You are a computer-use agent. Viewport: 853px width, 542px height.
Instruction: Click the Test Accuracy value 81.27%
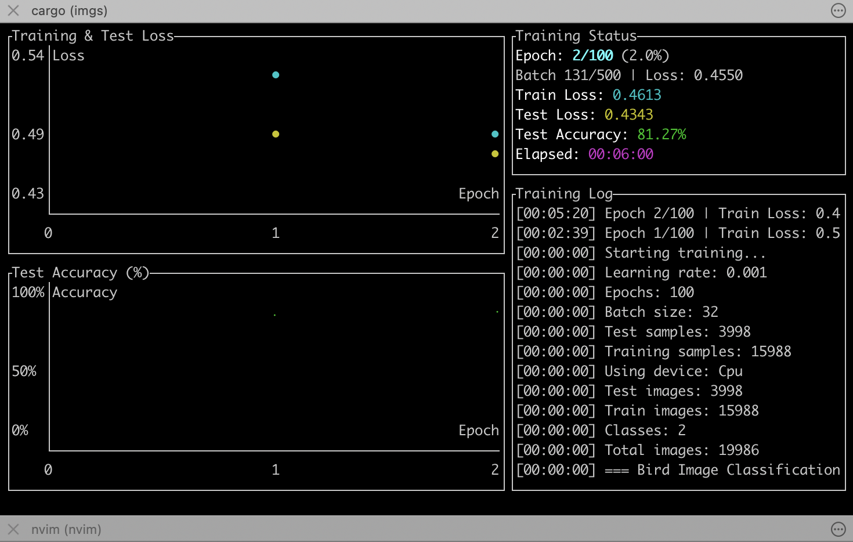tap(662, 135)
